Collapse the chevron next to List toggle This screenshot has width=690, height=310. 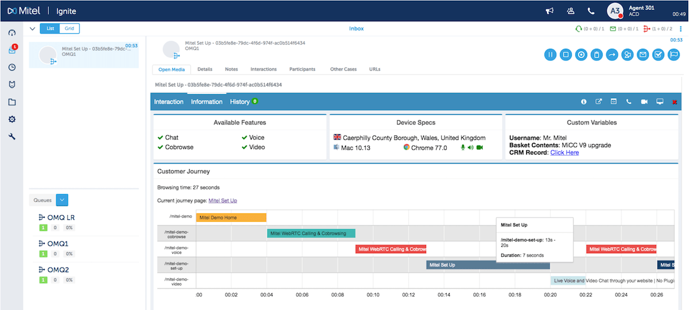[x=32, y=29]
